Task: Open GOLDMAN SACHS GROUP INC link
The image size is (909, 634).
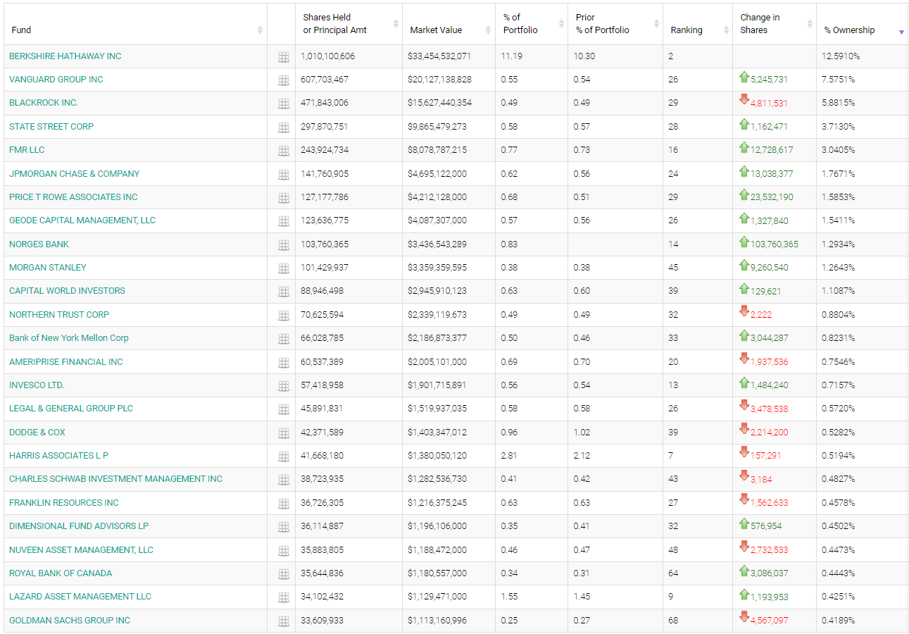Action: [70, 620]
